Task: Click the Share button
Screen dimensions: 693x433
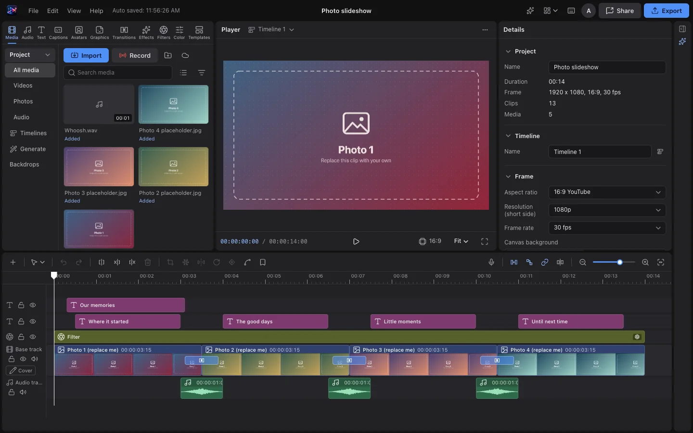Action: coord(620,11)
